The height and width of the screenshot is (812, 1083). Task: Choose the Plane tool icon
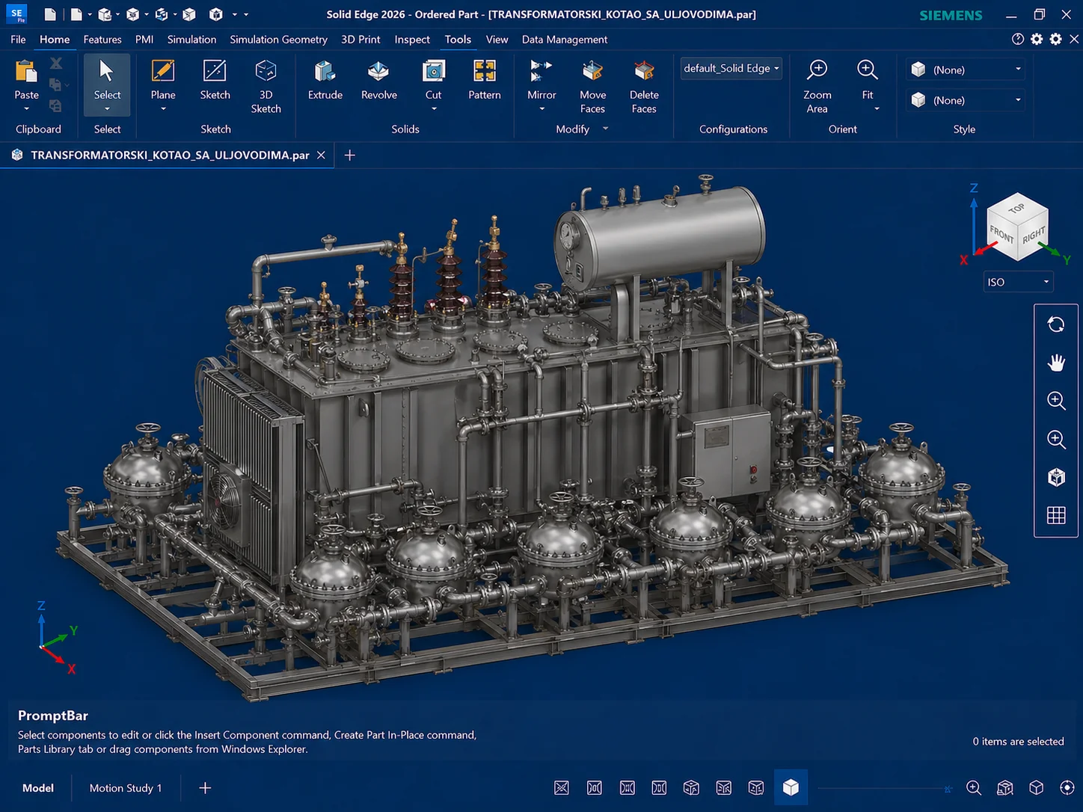(163, 72)
